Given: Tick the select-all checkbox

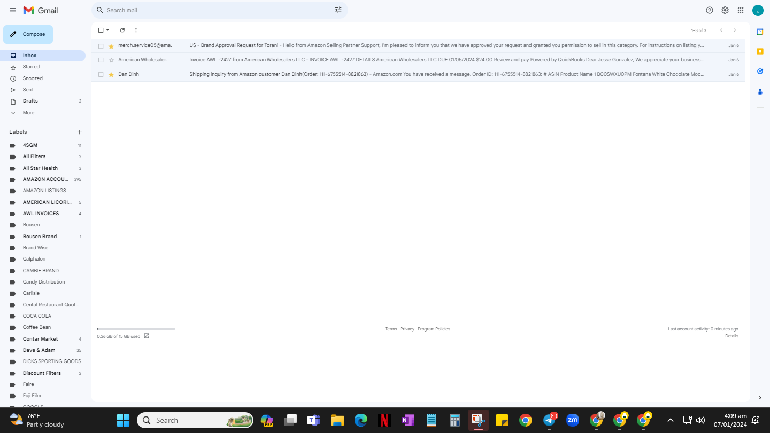Looking at the screenshot, I should [101, 30].
